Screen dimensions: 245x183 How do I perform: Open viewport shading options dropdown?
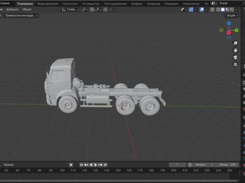tap(236, 10)
